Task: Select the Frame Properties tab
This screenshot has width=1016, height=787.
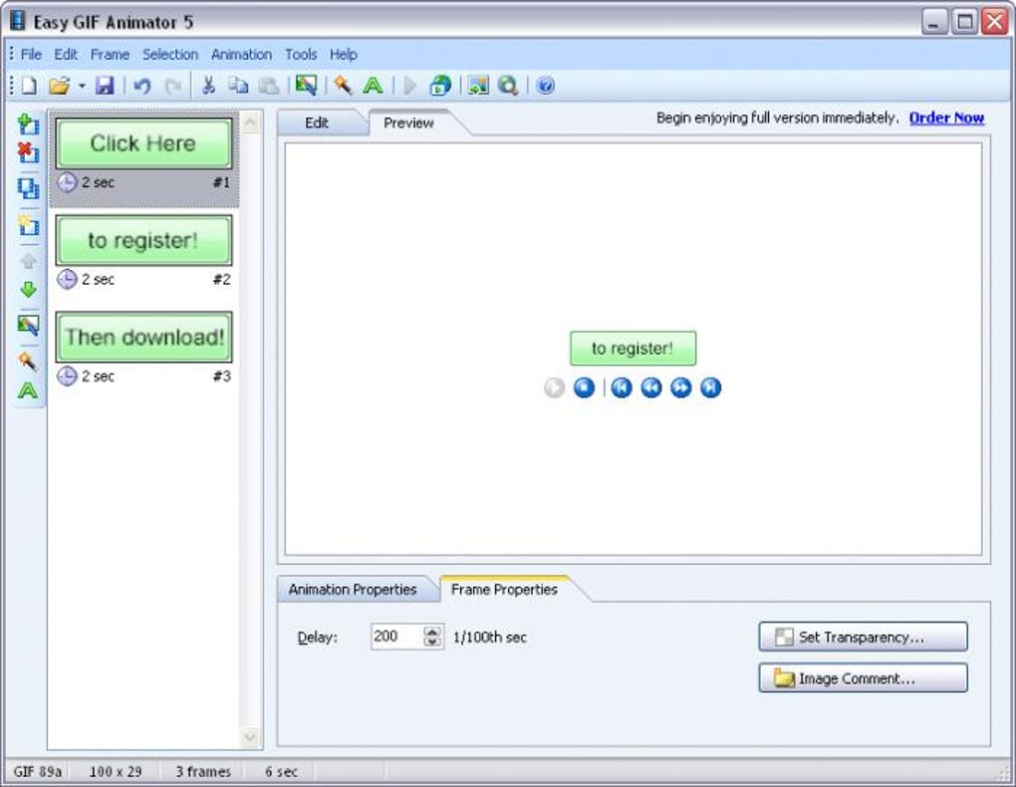Action: [x=504, y=590]
